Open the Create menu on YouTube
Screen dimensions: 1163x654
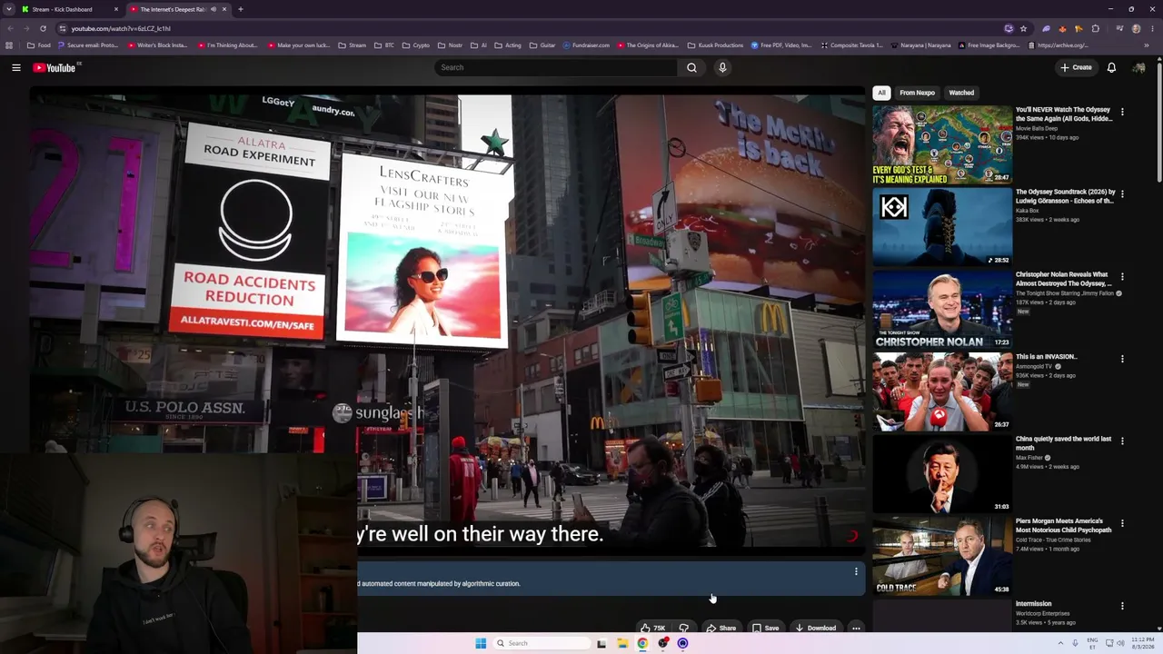1076,67
